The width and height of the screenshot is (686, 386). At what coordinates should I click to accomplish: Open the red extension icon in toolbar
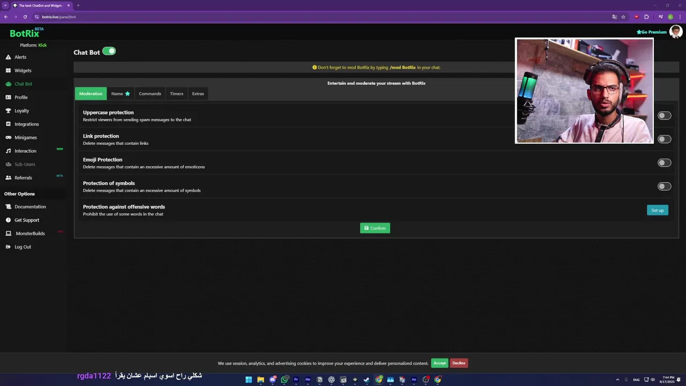tap(637, 17)
